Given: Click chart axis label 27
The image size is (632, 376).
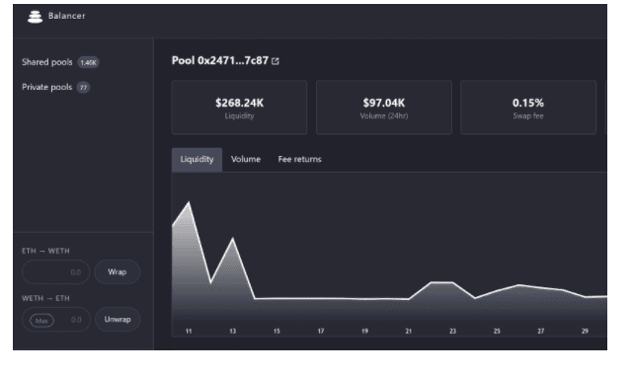Looking at the screenshot, I should 540,331.
